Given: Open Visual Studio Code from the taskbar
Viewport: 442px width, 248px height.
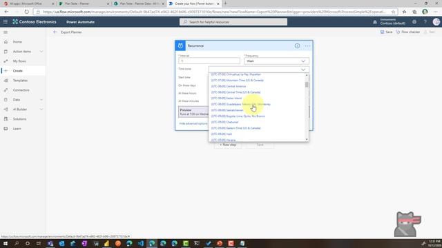Looking at the screenshot, I should (x=141, y=243).
